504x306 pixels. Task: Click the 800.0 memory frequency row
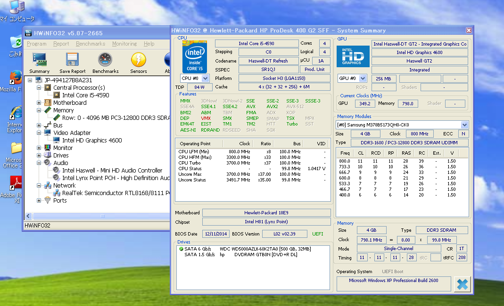[x=402, y=161]
